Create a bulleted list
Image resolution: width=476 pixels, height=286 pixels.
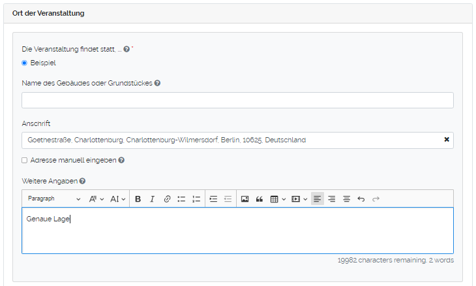point(181,199)
